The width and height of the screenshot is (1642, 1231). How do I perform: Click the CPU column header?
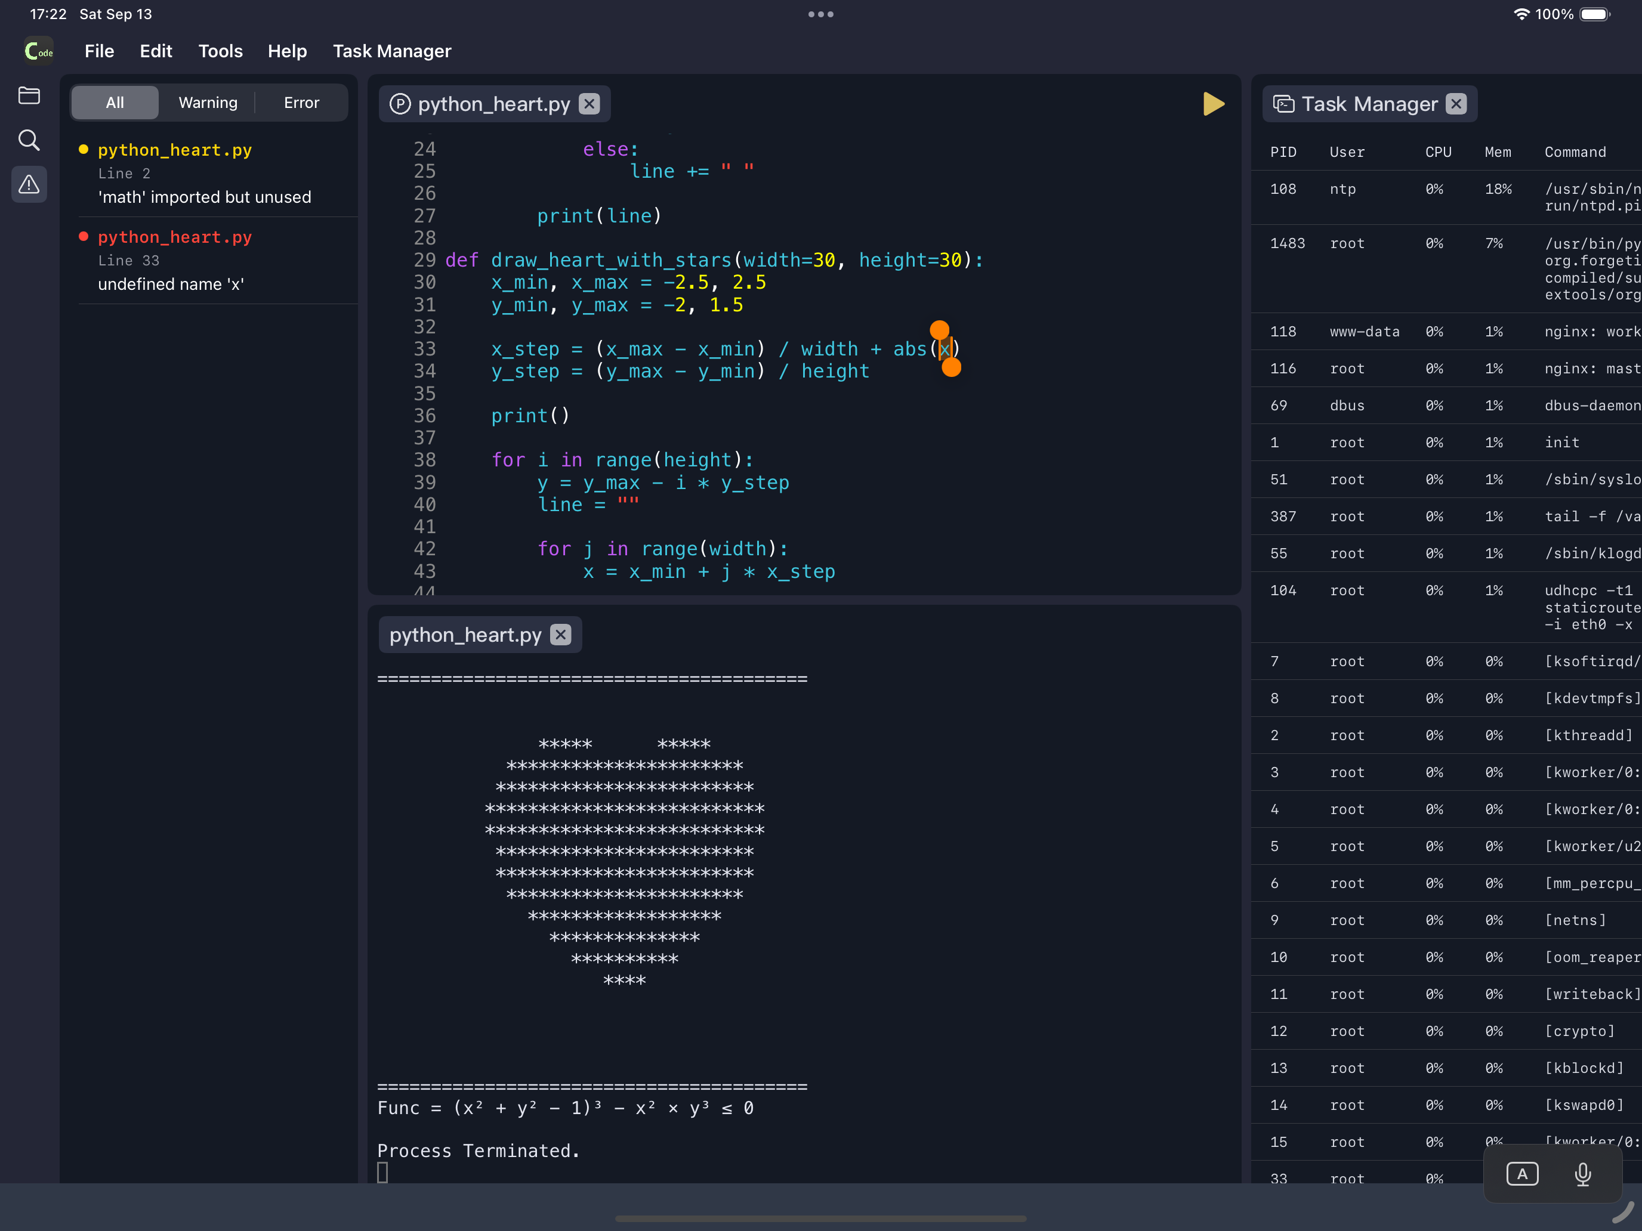click(1439, 152)
